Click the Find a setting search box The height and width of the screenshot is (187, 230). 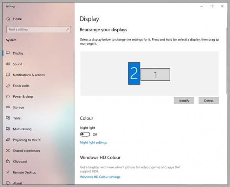[39, 30]
